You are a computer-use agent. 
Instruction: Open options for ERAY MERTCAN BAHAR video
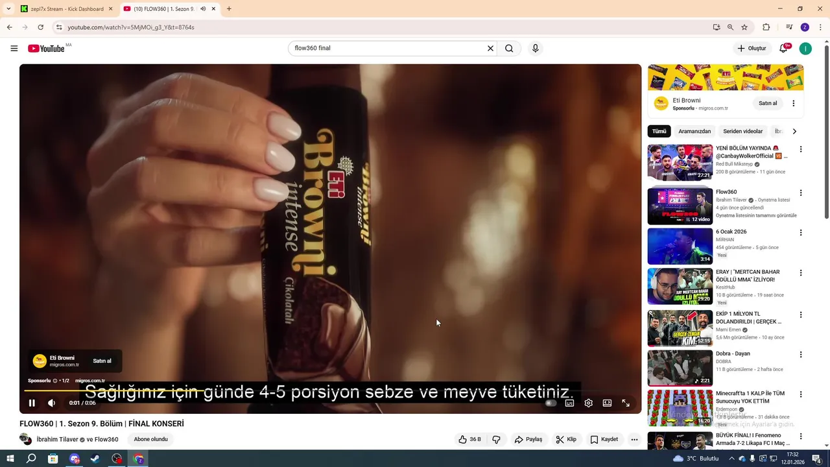801,273
